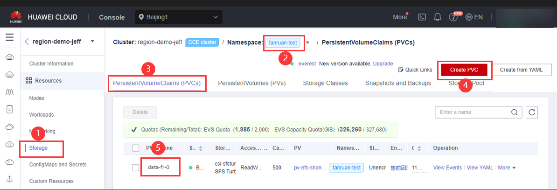Switch to the PersistentVolumes (PVs) tab
This screenshot has width=557, height=190.
click(x=252, y=83)
